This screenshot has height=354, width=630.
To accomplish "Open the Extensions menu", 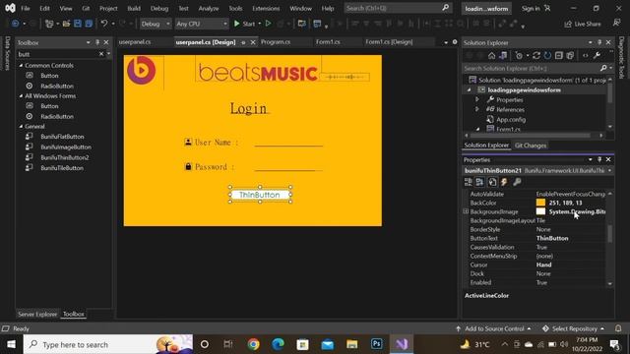I will (266, 8).
